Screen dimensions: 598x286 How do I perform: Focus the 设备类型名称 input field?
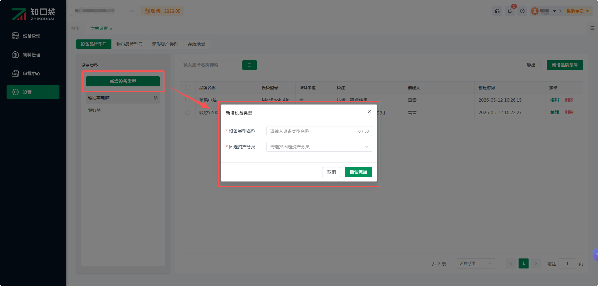[319, 131]
